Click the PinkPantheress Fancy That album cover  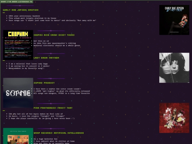(x=174, y=118)
